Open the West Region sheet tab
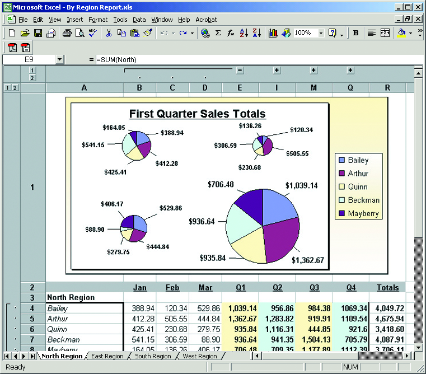This screenshot has width=426, height=374. pyautogui.click(x=199, y=356)
